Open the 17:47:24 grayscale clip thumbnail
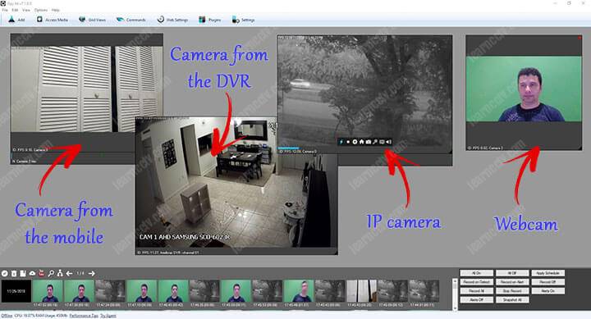The height and width of the screenshot is (319, 591). click(110, 291)
